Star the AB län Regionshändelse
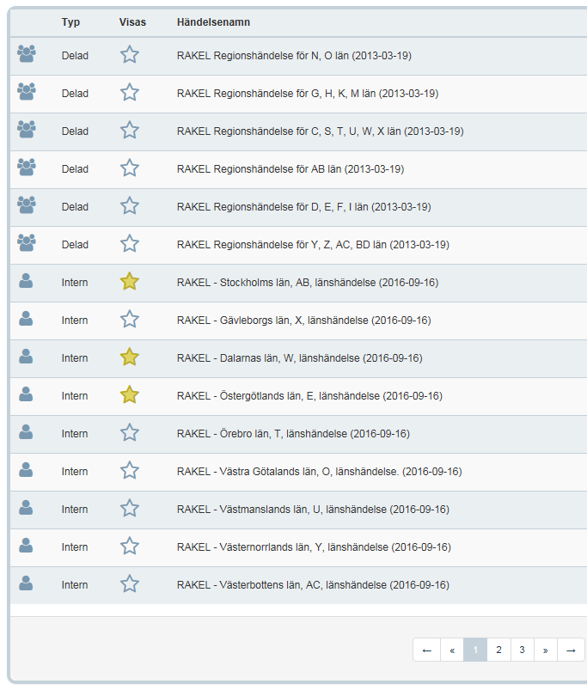 (x=130, y=168)
